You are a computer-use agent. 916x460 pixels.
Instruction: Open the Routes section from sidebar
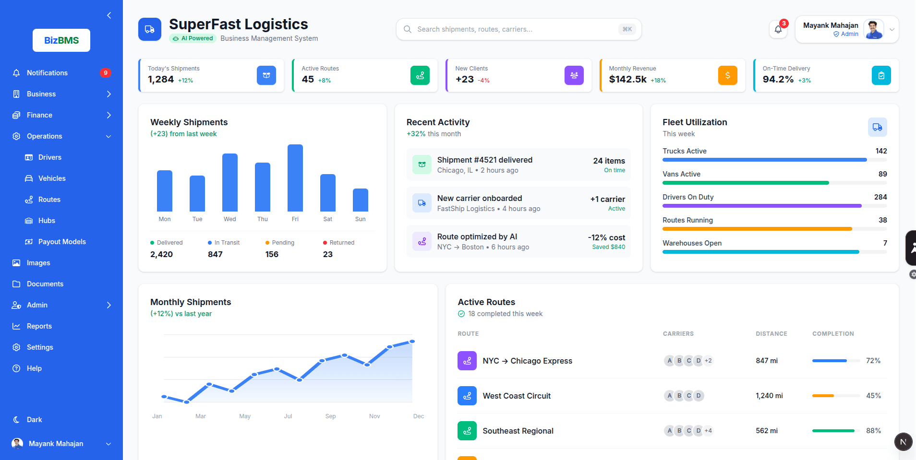[29, 199]
